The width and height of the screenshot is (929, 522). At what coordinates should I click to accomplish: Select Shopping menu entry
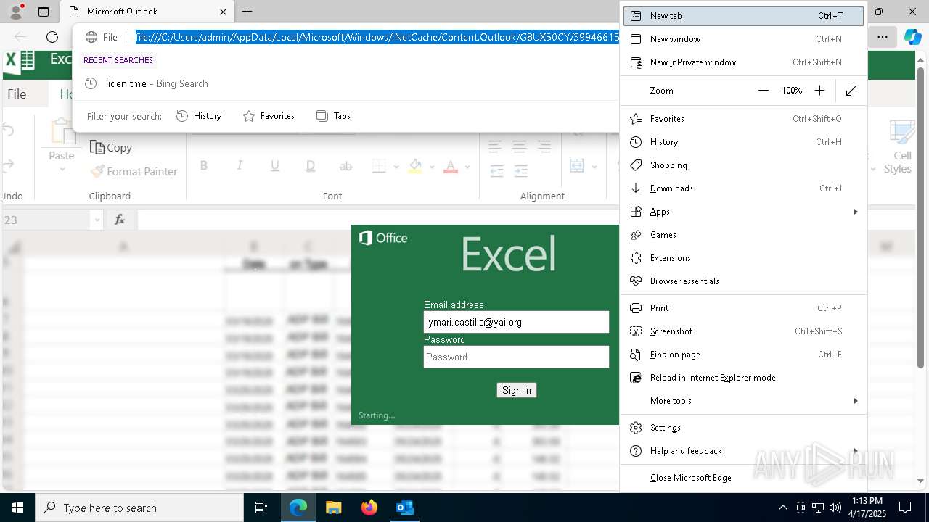point(744,165)
